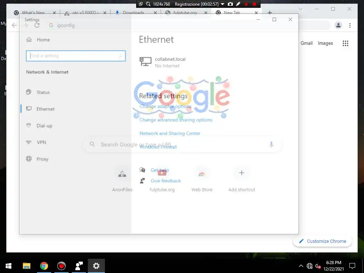Click Change advanced sharing options link

tap(176, 120)
